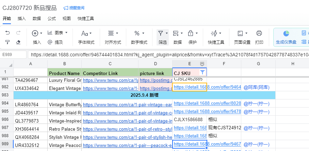
Task: Open the filter (筛选) funnel dropdown
Action: (163, 33)
